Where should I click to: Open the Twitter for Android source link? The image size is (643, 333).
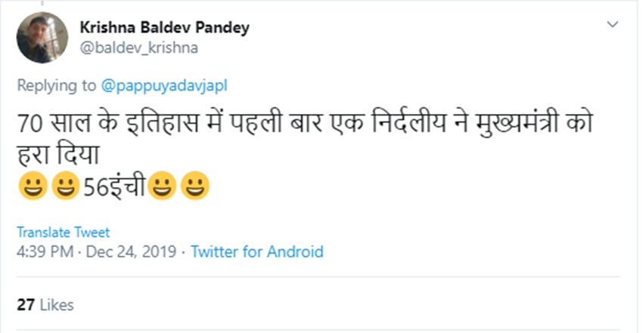coord(256,251)
